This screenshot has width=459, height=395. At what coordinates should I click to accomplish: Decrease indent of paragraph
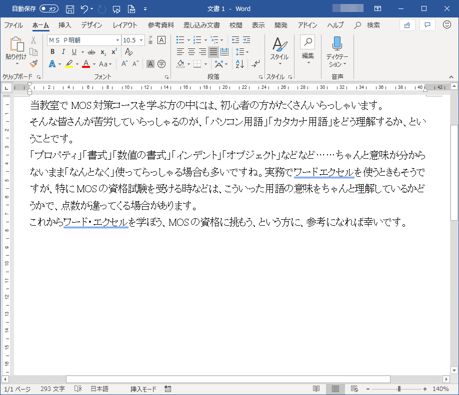(x=235, y=40)
